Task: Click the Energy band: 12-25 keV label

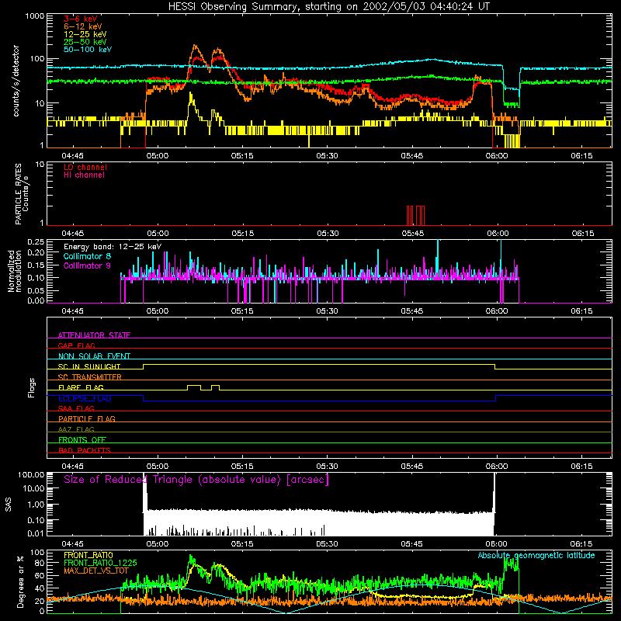Action: [x=113, y=247]
